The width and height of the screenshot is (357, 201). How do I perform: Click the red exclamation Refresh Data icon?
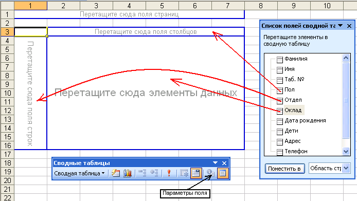click(x=169, y=173)
